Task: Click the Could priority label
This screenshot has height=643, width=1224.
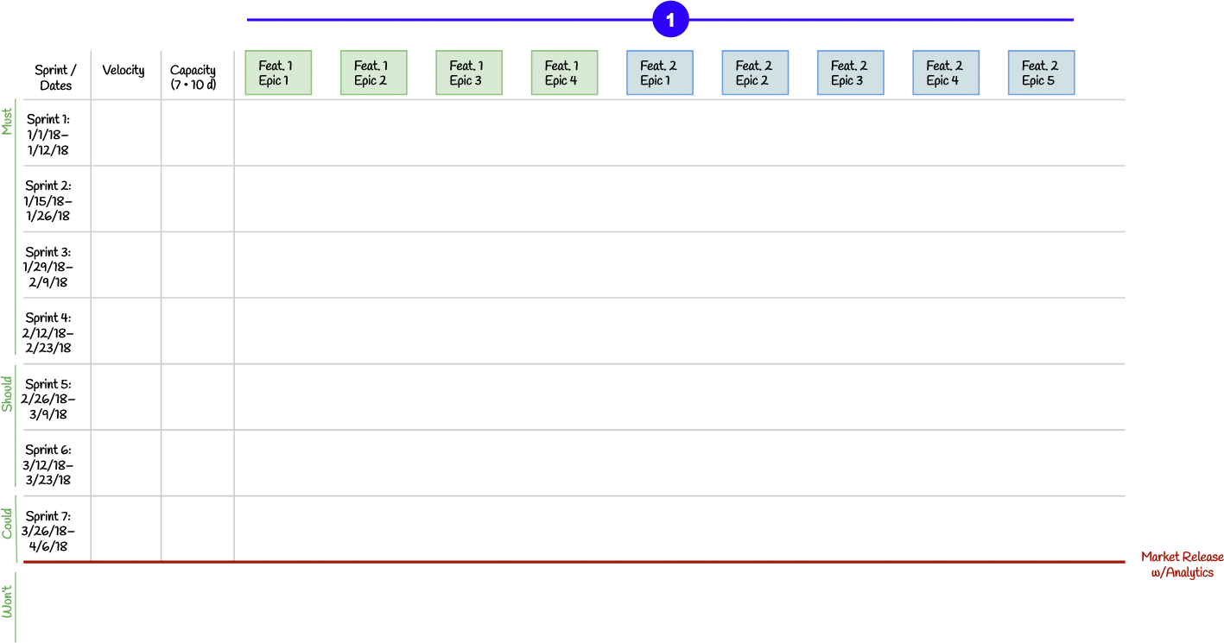Action: pos(7,523)
